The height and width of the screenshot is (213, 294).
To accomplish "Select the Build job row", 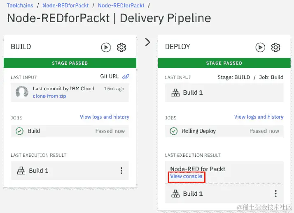I will [70, 131].
